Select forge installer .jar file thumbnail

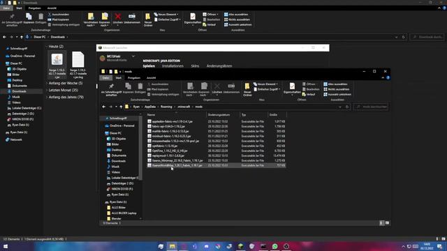click(57, 65)
